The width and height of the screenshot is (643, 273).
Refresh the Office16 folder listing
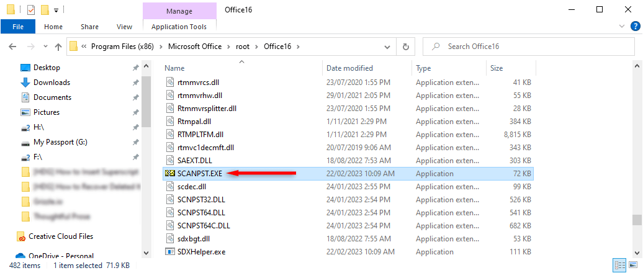click(406, 47)
